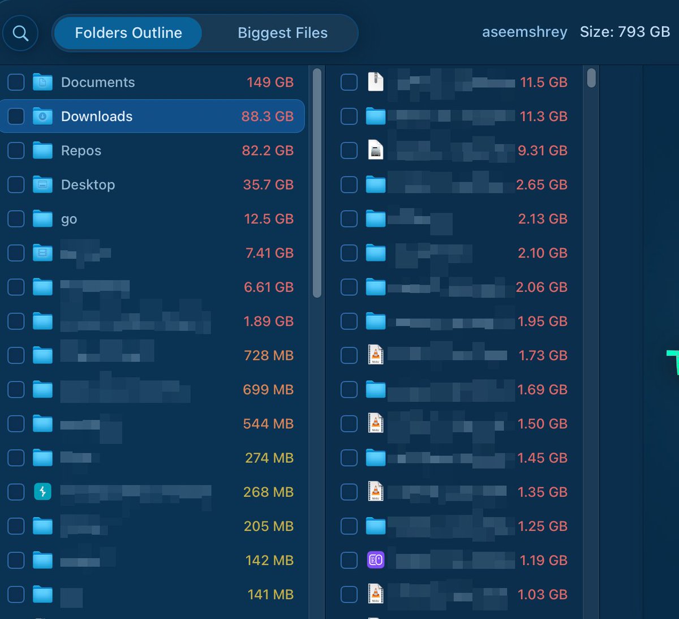
Task: Check the 6.61 GB folder checkbox
Action: click(16, 287)
